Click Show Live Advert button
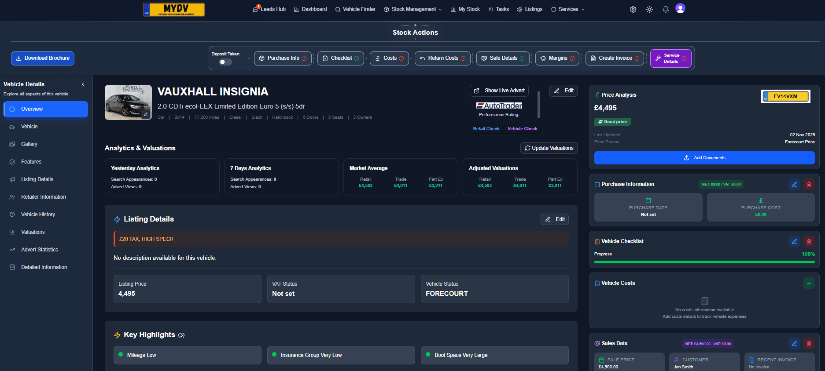825x371 pixels. click(499, 91)
